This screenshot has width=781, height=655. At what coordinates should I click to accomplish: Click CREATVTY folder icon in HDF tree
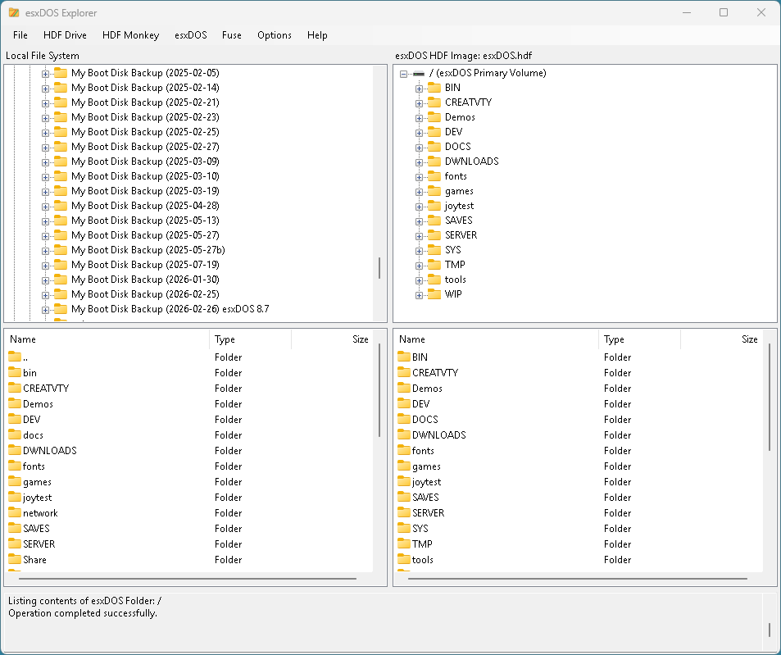pos(434,102)
